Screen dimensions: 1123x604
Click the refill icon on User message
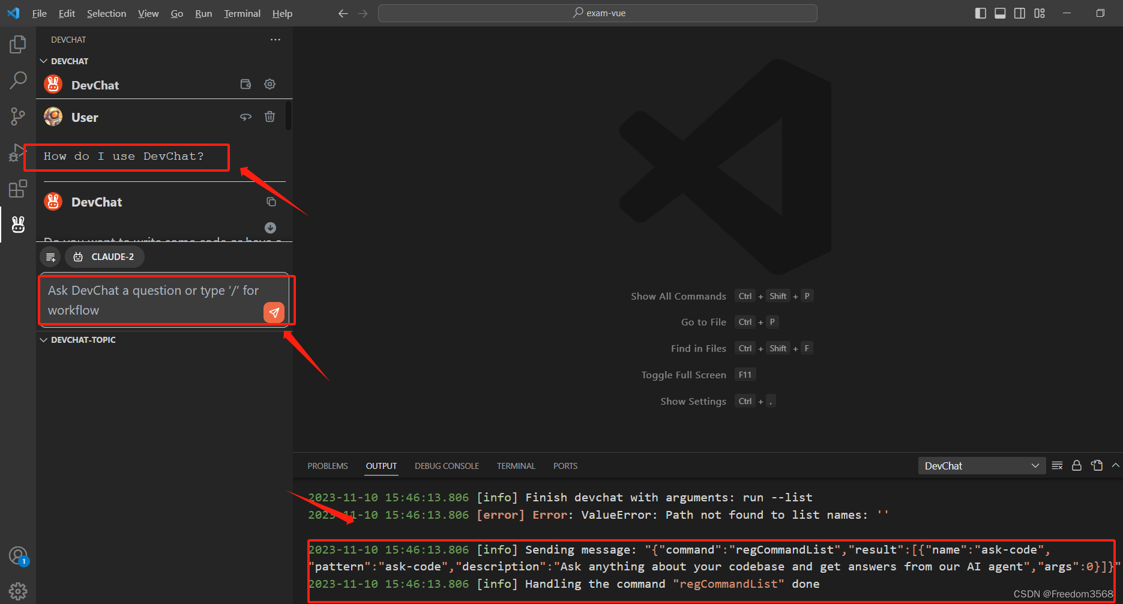pyautogui.click(x=245, y=117)
